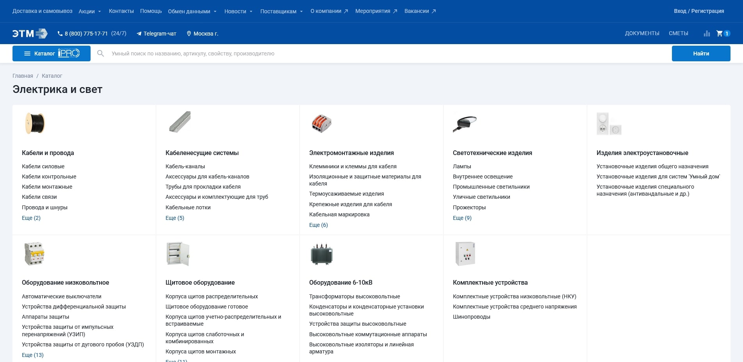
Task: Click the Telegram-чат icon link
Action: pyautogui.click(x=139, y=34)
